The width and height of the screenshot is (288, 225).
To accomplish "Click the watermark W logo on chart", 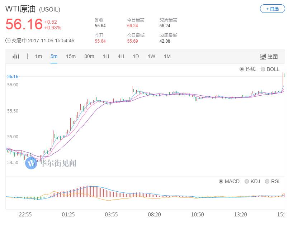I will click(x=31, y=163).
